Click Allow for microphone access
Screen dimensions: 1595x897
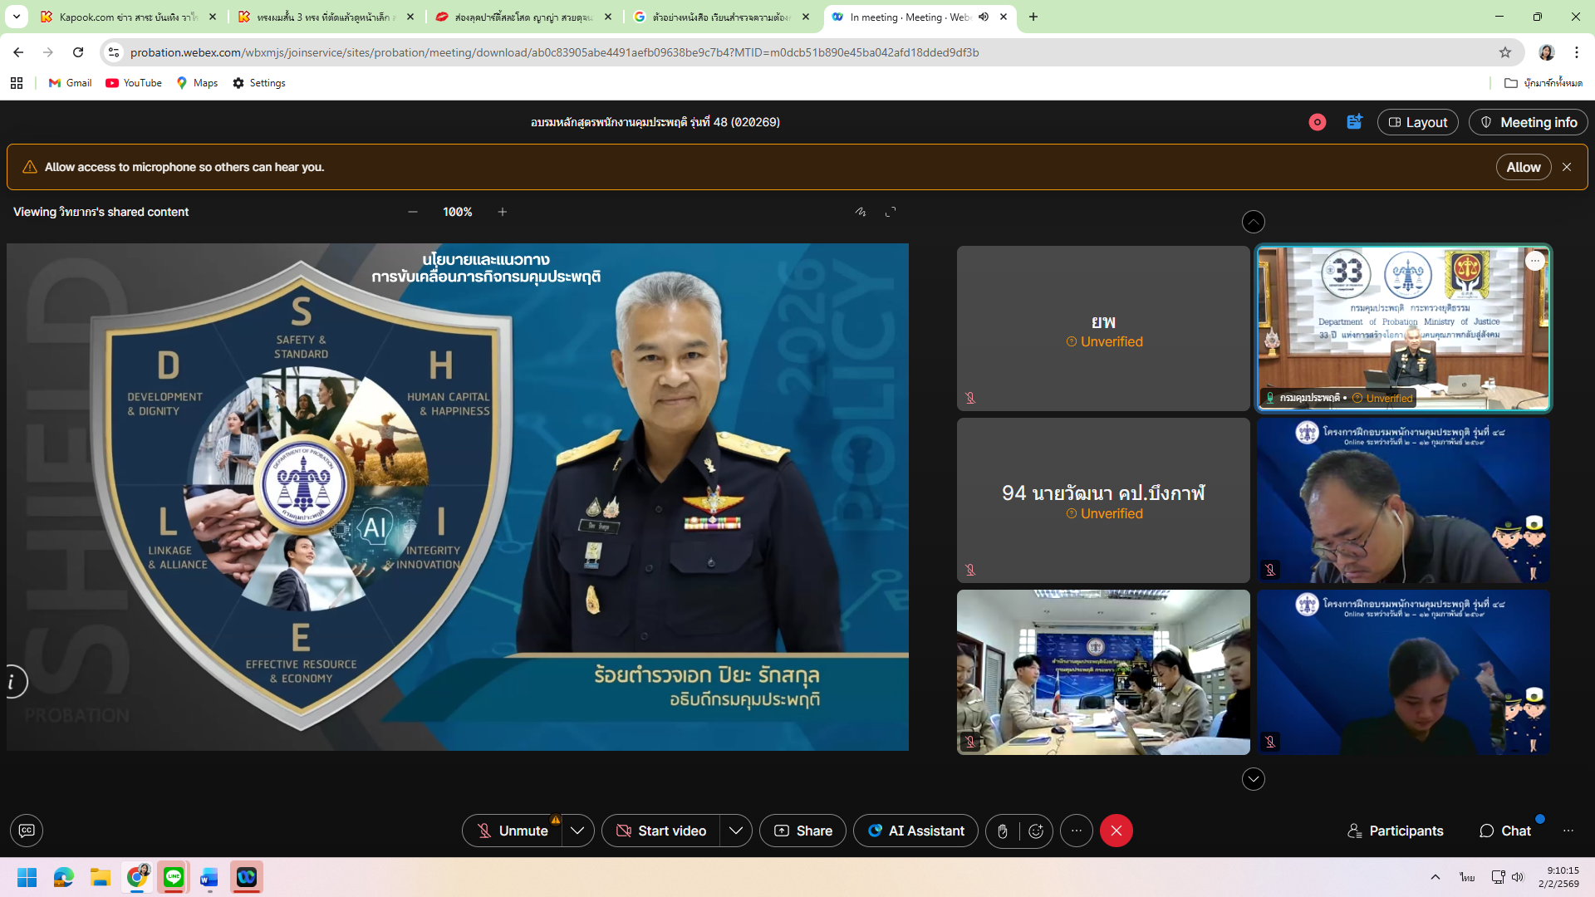1523,167
